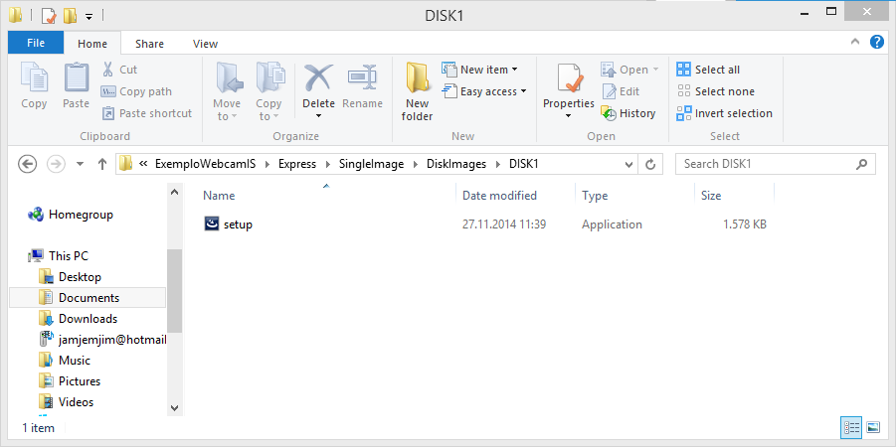The height and width of the screenshot is (447, 896).
Task: Click the Delete red X icon
Action: tap(318, 78)
